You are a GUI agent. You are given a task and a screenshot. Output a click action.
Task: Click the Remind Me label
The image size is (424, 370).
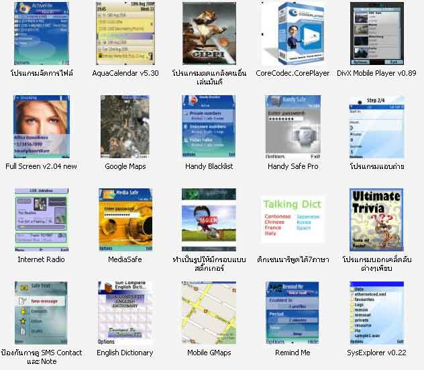click(293, 353)
